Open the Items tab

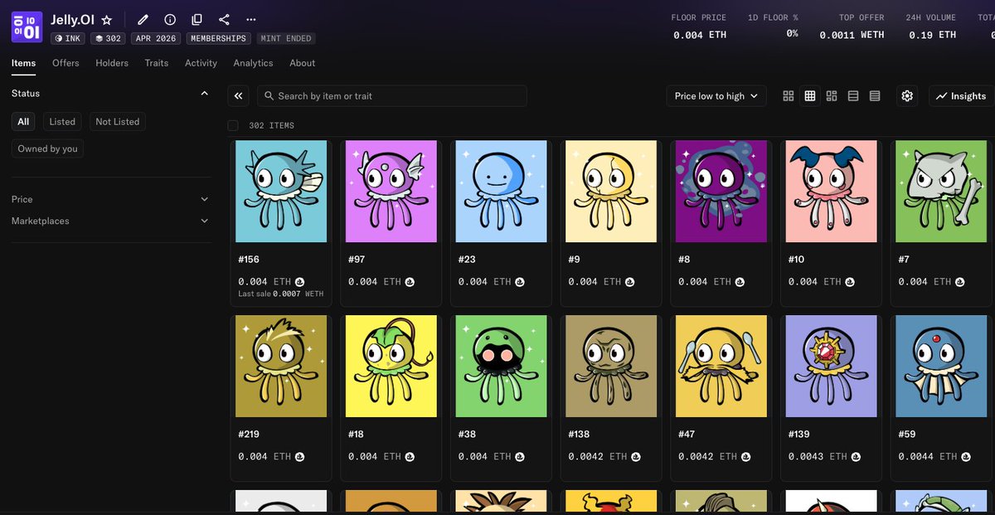pos(23,63)
